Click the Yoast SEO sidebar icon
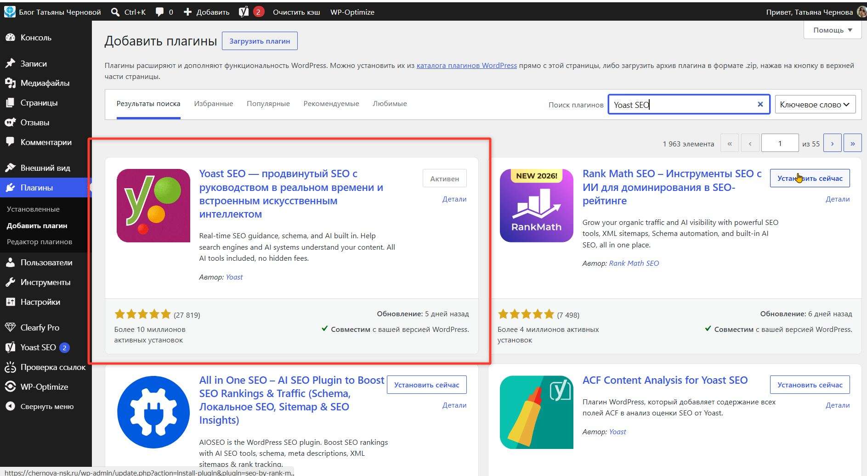867x476 pixels. pos(10,347)
